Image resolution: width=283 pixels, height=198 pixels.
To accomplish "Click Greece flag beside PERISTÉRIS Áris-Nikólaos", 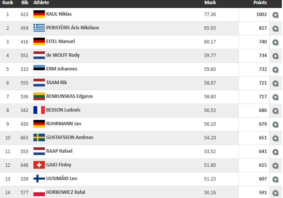I will coord(39,28).
